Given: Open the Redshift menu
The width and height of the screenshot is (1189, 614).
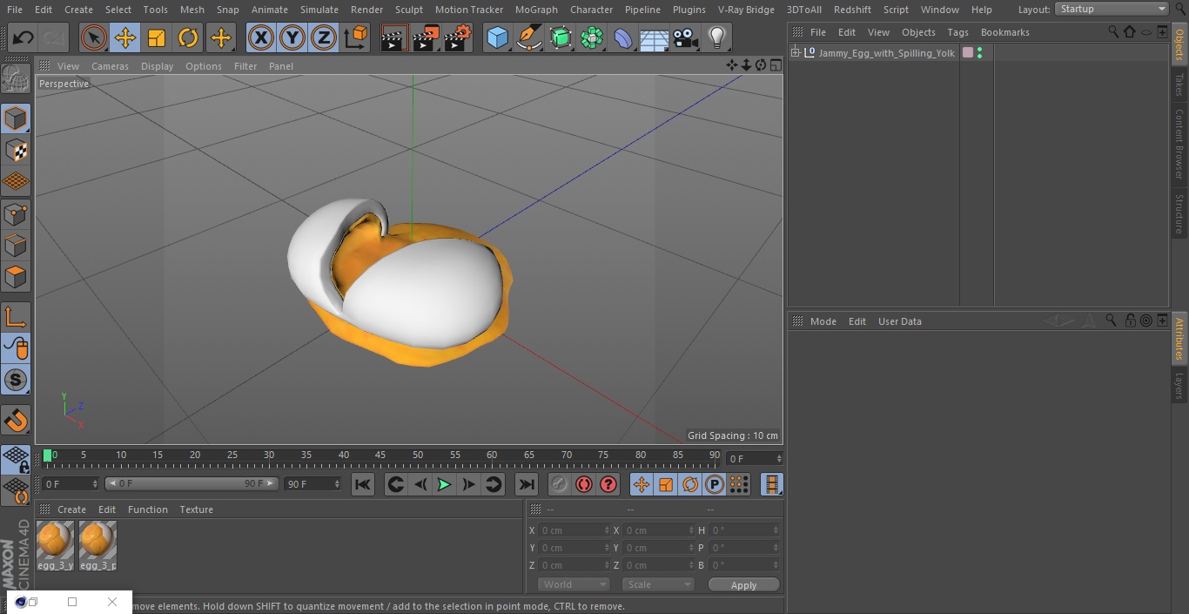Looking at the screenshot, I should pyautogui.click(x=852, y=10).
